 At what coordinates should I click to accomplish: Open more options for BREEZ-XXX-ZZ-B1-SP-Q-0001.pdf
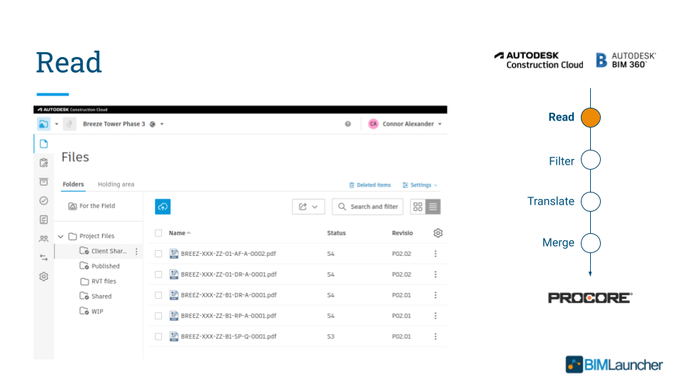click(435, 337)
